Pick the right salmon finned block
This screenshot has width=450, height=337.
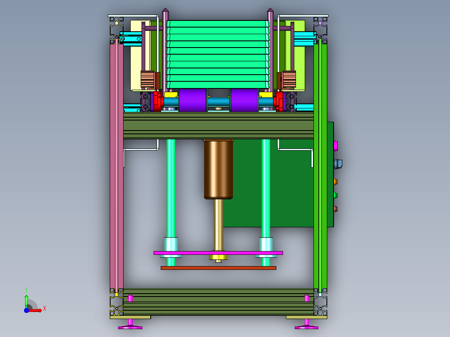coord(289,79)
